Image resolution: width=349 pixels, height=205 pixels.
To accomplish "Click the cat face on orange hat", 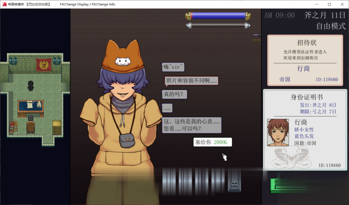I will pyautogui.click(x=123, y=62).
